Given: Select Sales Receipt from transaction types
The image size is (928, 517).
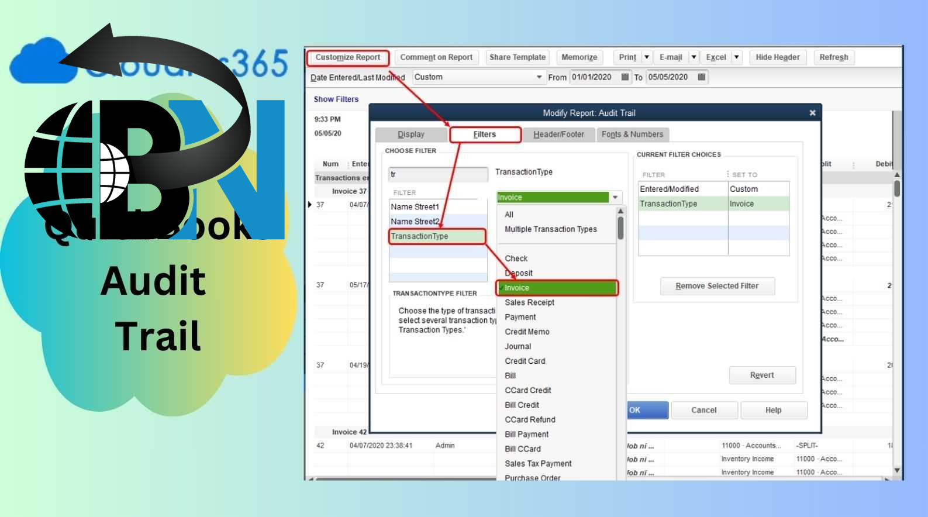Looking at the screenshot, I should (x=529, y=302).
